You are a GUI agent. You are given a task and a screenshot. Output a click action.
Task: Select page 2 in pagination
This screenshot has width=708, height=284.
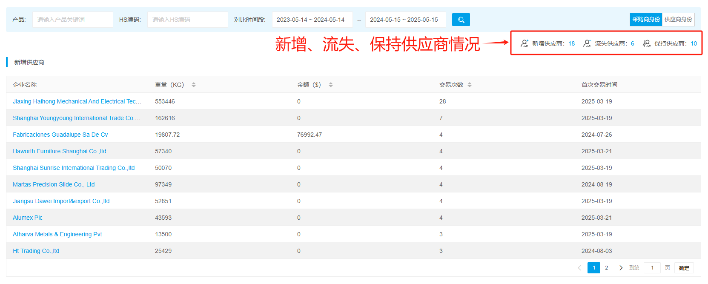[x=607, y=268]
